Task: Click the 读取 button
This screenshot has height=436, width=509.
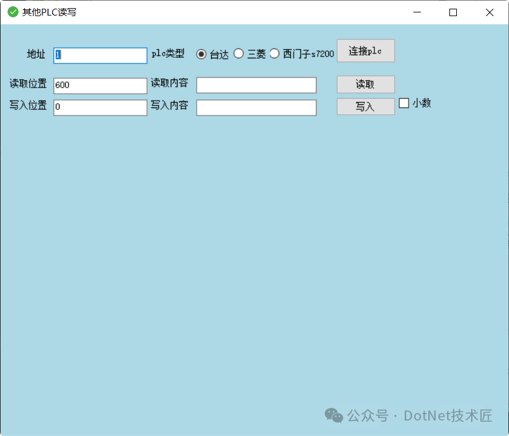Action: point(366,84)
